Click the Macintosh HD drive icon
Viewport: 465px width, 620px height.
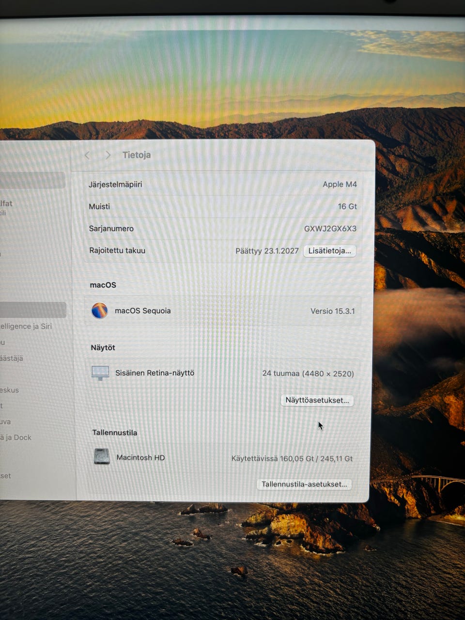pos(102,457)
